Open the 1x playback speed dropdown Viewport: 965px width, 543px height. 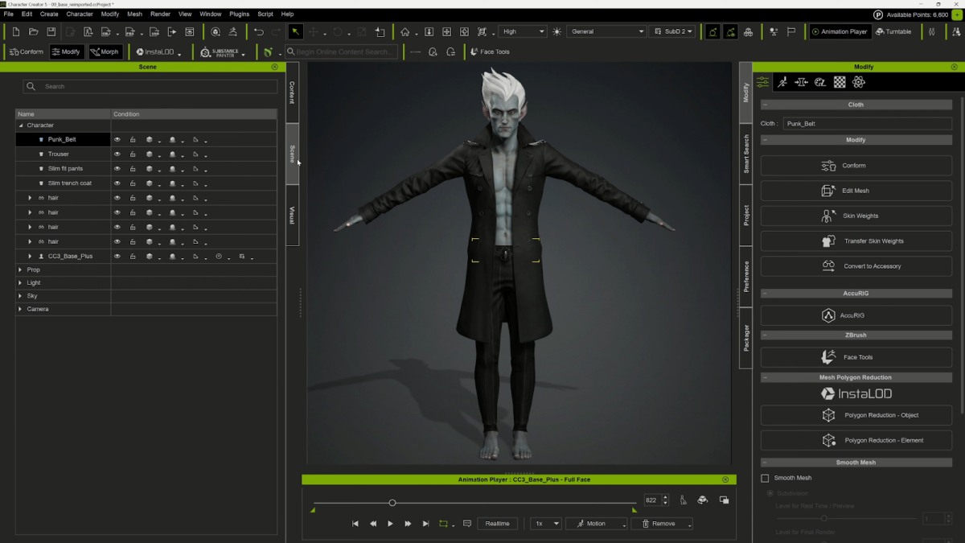point(546,524)
